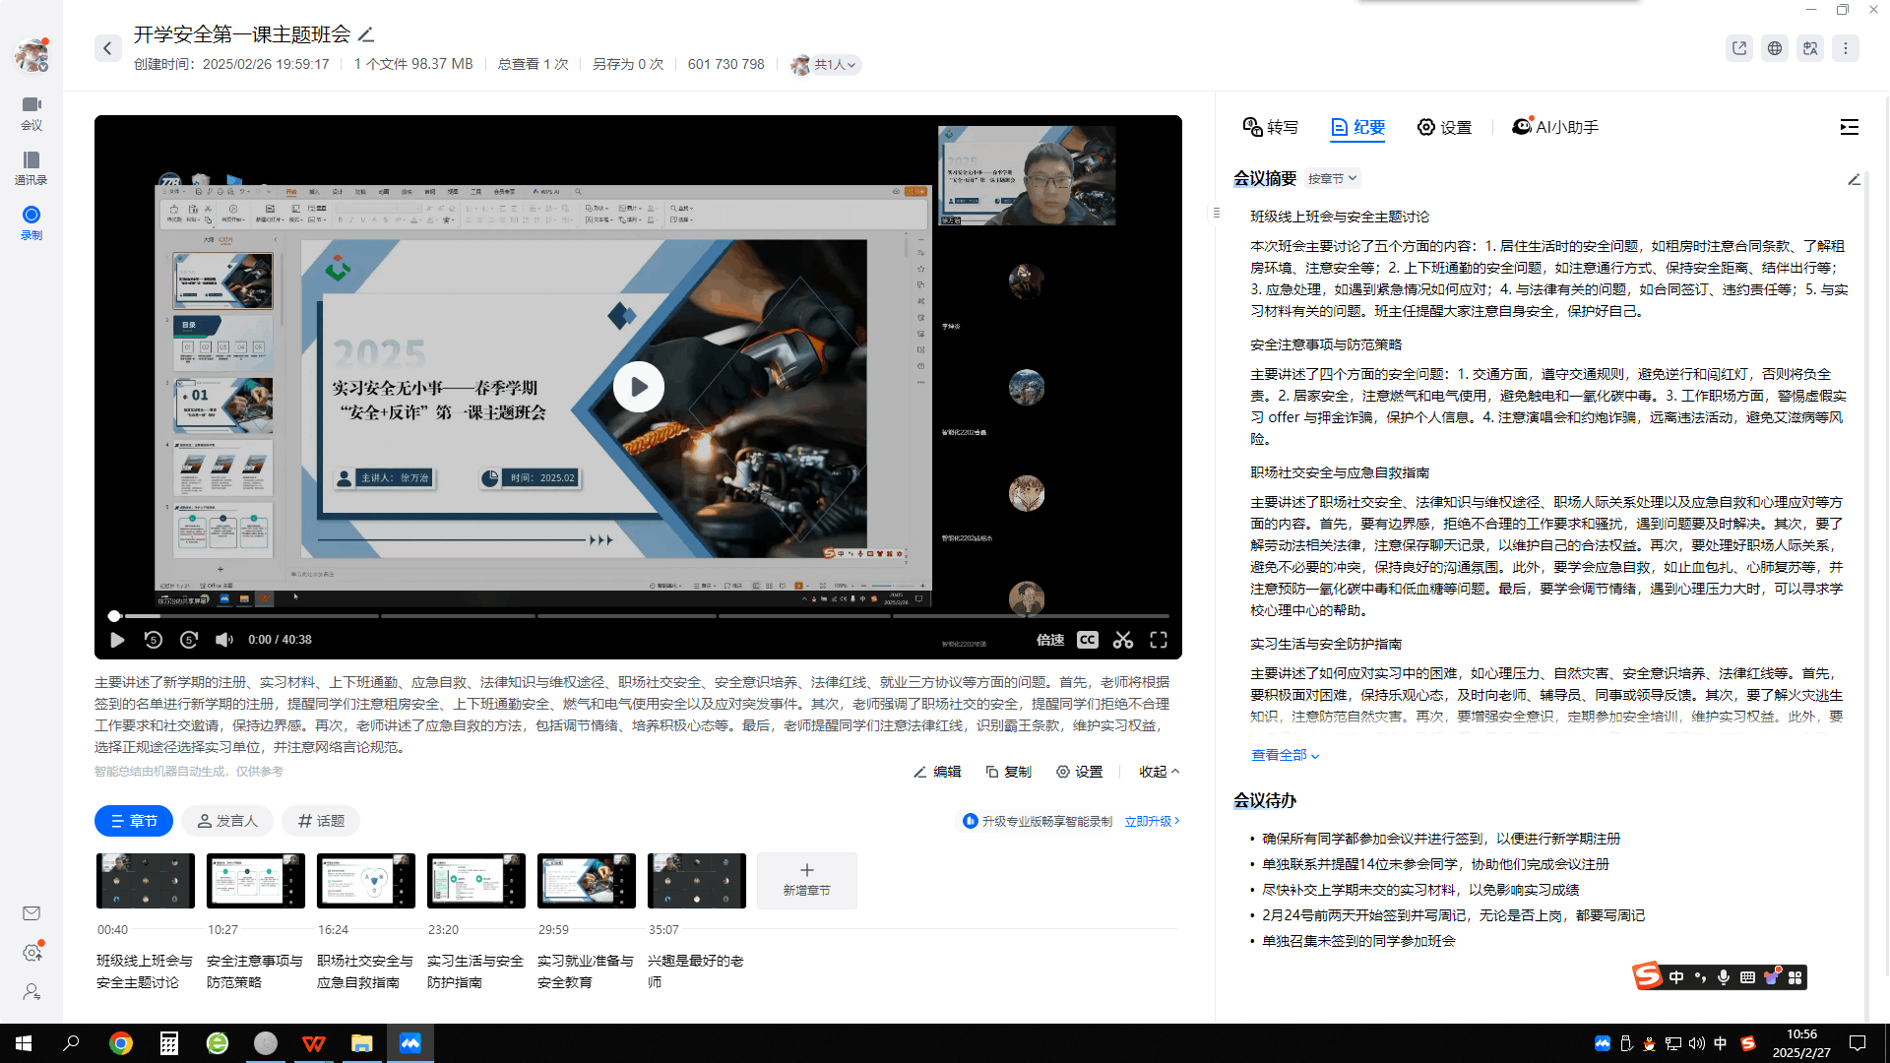Screen dimensions: 1890x1063
Task: Open the chapter thumbnail at 16:24
Action: (365, 881)
